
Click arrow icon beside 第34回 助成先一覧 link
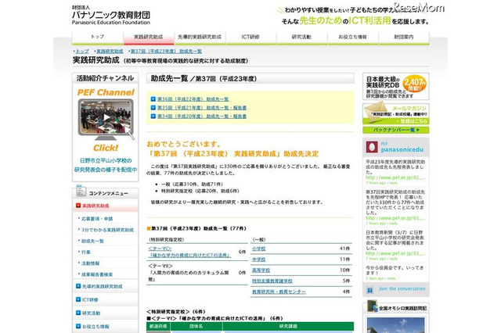pyautogui.click(x=153, y=116)
